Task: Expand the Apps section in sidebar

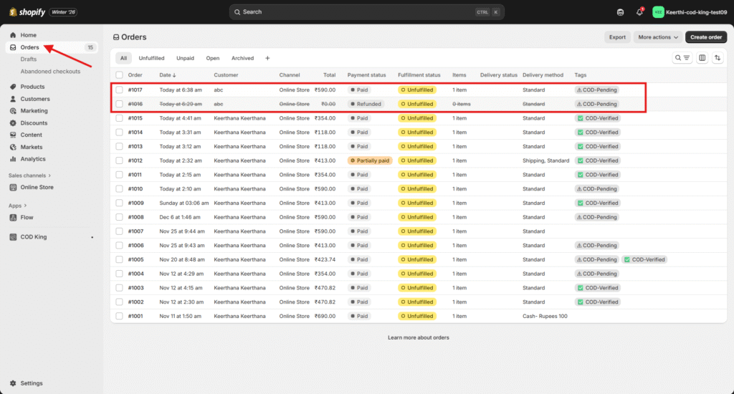Action: 17,206
